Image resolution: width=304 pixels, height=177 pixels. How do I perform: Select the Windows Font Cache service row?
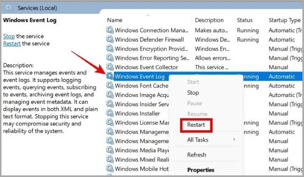tap(141, 86)
